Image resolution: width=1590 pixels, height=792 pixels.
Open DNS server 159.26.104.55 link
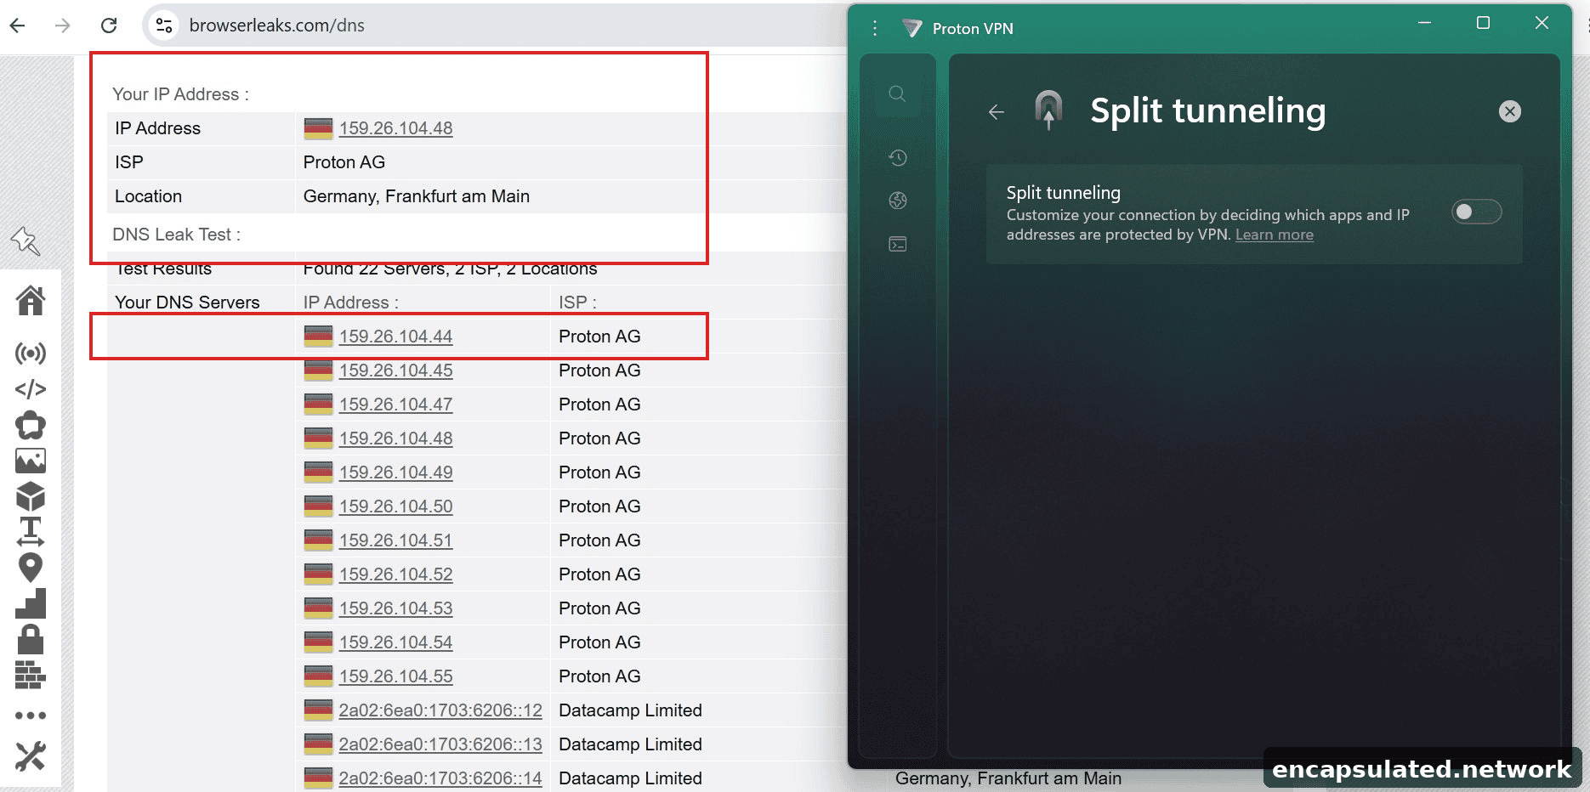395,676
